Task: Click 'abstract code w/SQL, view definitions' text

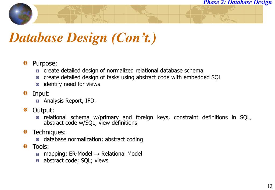Action: click(x=90, y=123)
